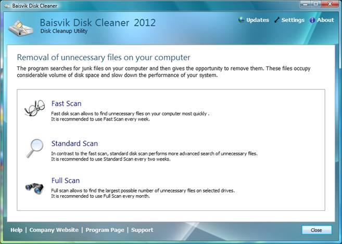Click the About info icon
This screenshot has width=342, height=244.
click(x=312, y=20)
